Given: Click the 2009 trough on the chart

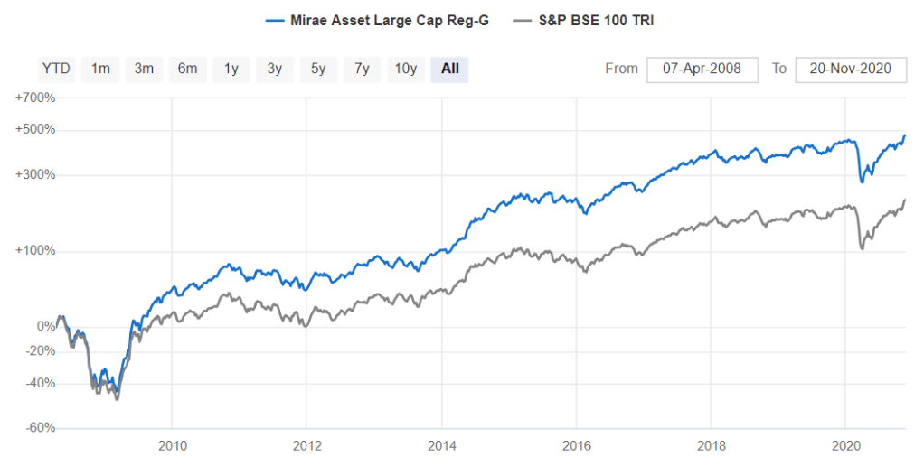Looking at the screenshot, I should (x=117, y=398).
